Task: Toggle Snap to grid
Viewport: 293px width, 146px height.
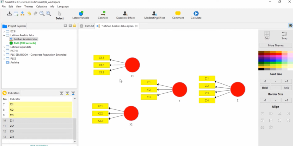Action: coord(284,35)
